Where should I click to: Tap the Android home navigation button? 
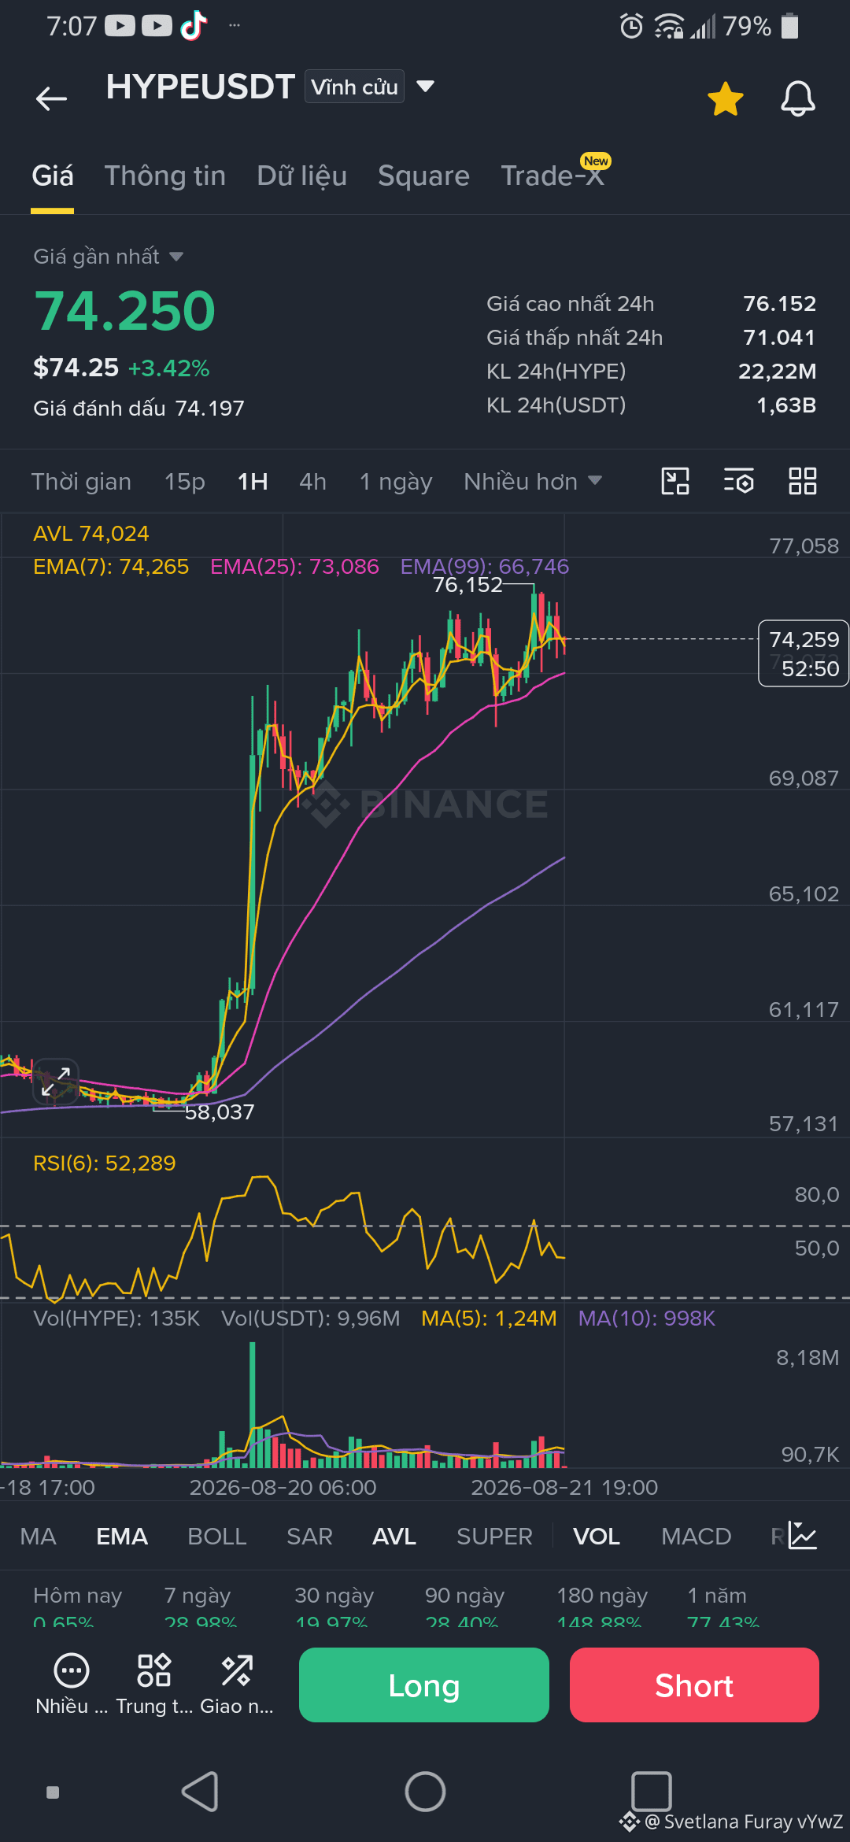coord(425,1792)
